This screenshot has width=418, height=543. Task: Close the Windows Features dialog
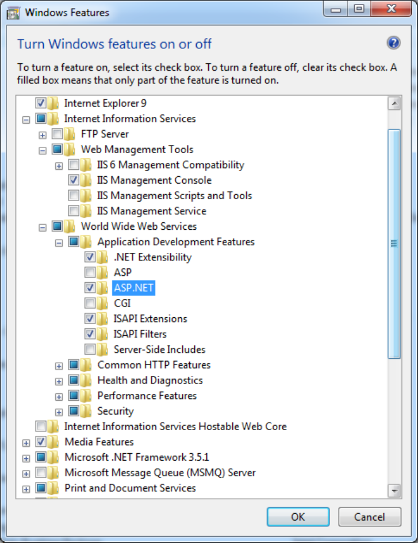pos(392,9)
